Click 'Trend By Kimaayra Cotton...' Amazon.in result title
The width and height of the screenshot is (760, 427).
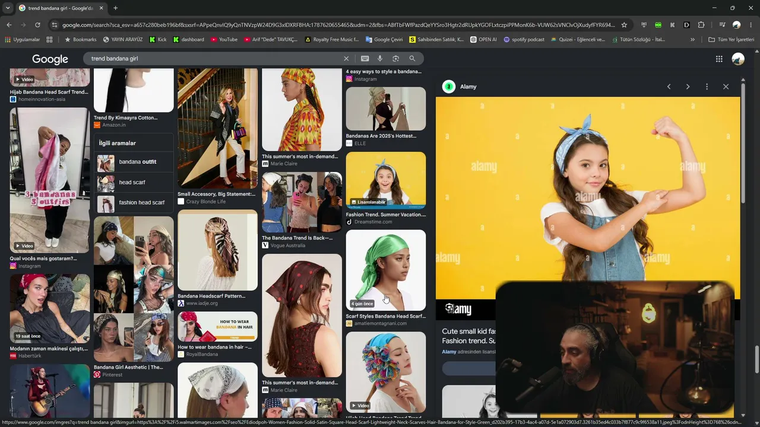[x=125, y=117]
